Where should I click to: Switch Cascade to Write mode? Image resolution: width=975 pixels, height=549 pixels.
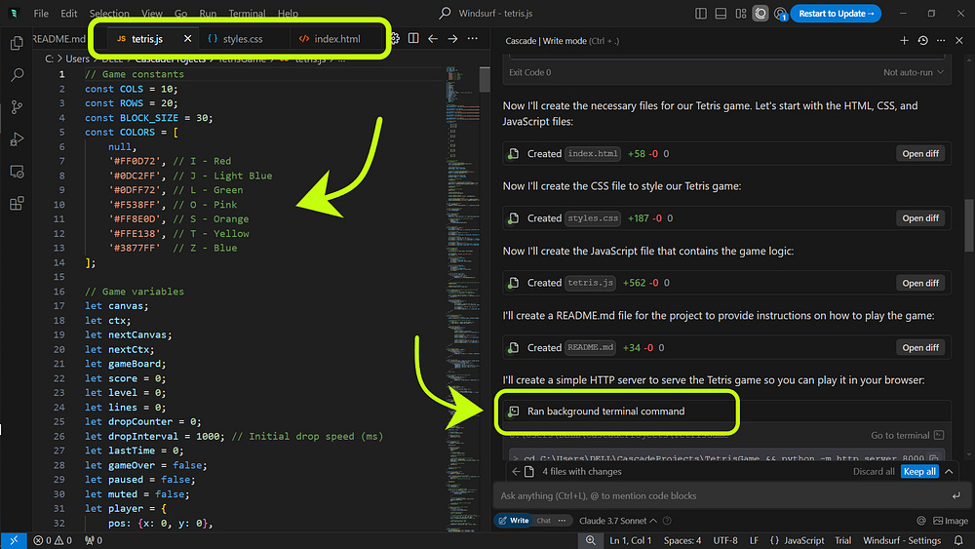pyautogui.click(x=514, y=521)
